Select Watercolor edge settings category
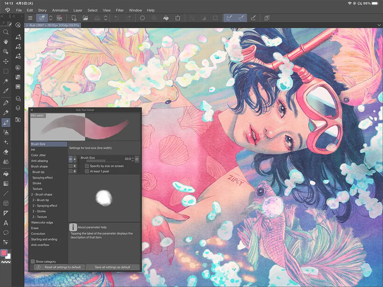This screenshot has width=383, height=287. pos(42,222)
